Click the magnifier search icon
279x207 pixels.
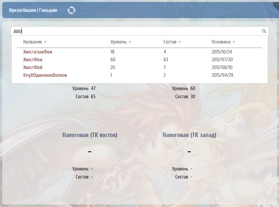[x=264, y=31]
